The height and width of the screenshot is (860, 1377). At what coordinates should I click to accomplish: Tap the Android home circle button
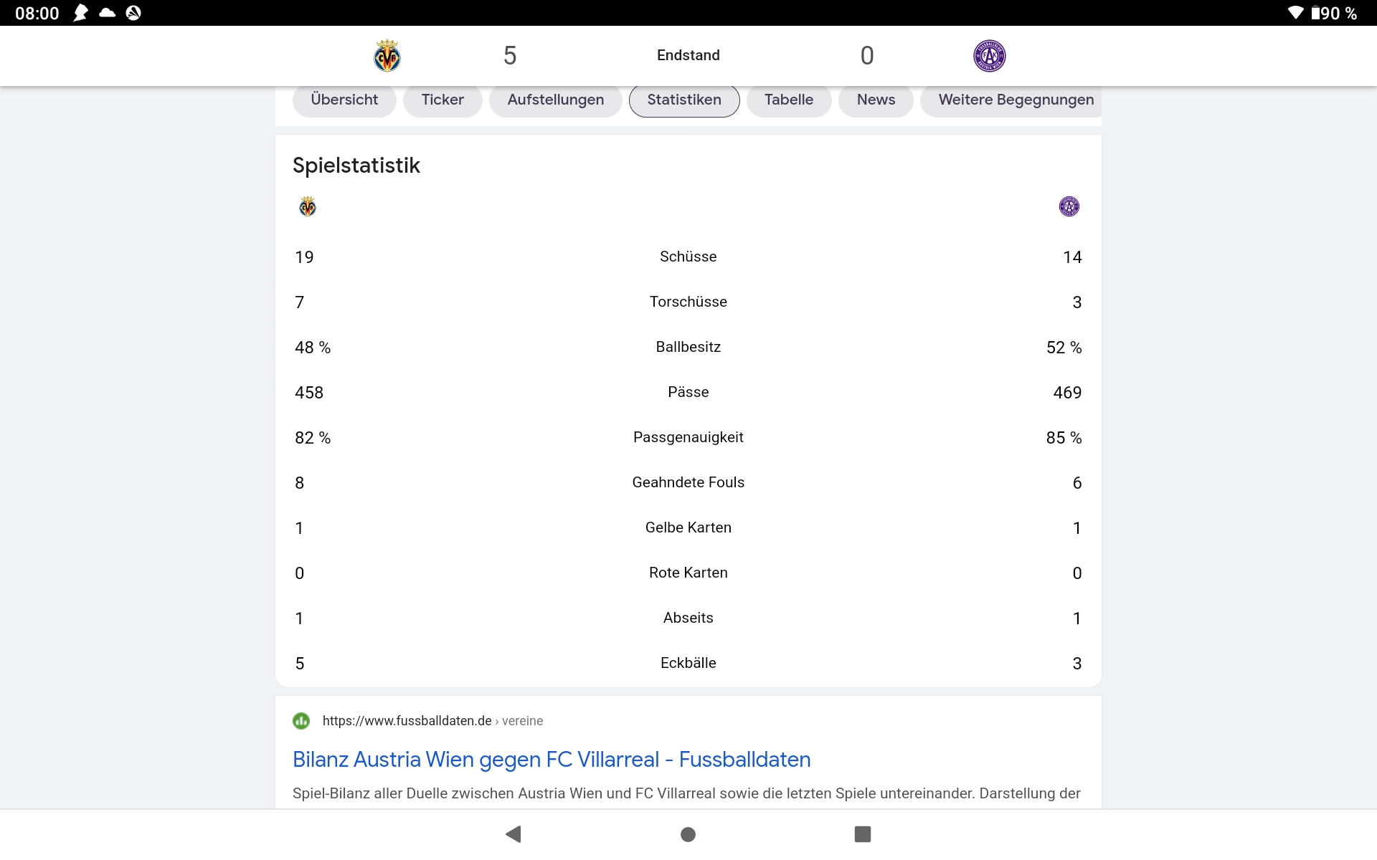[688, 834]
